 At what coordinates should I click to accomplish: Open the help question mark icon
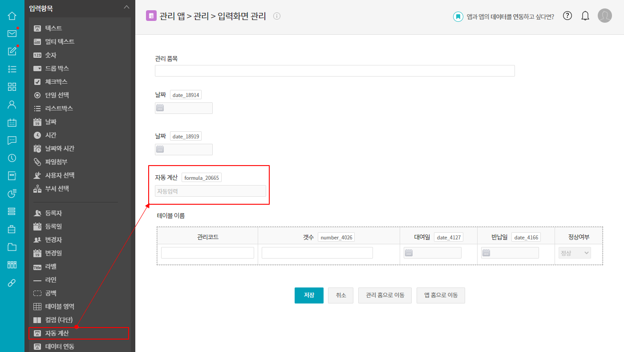click(567, 16)
